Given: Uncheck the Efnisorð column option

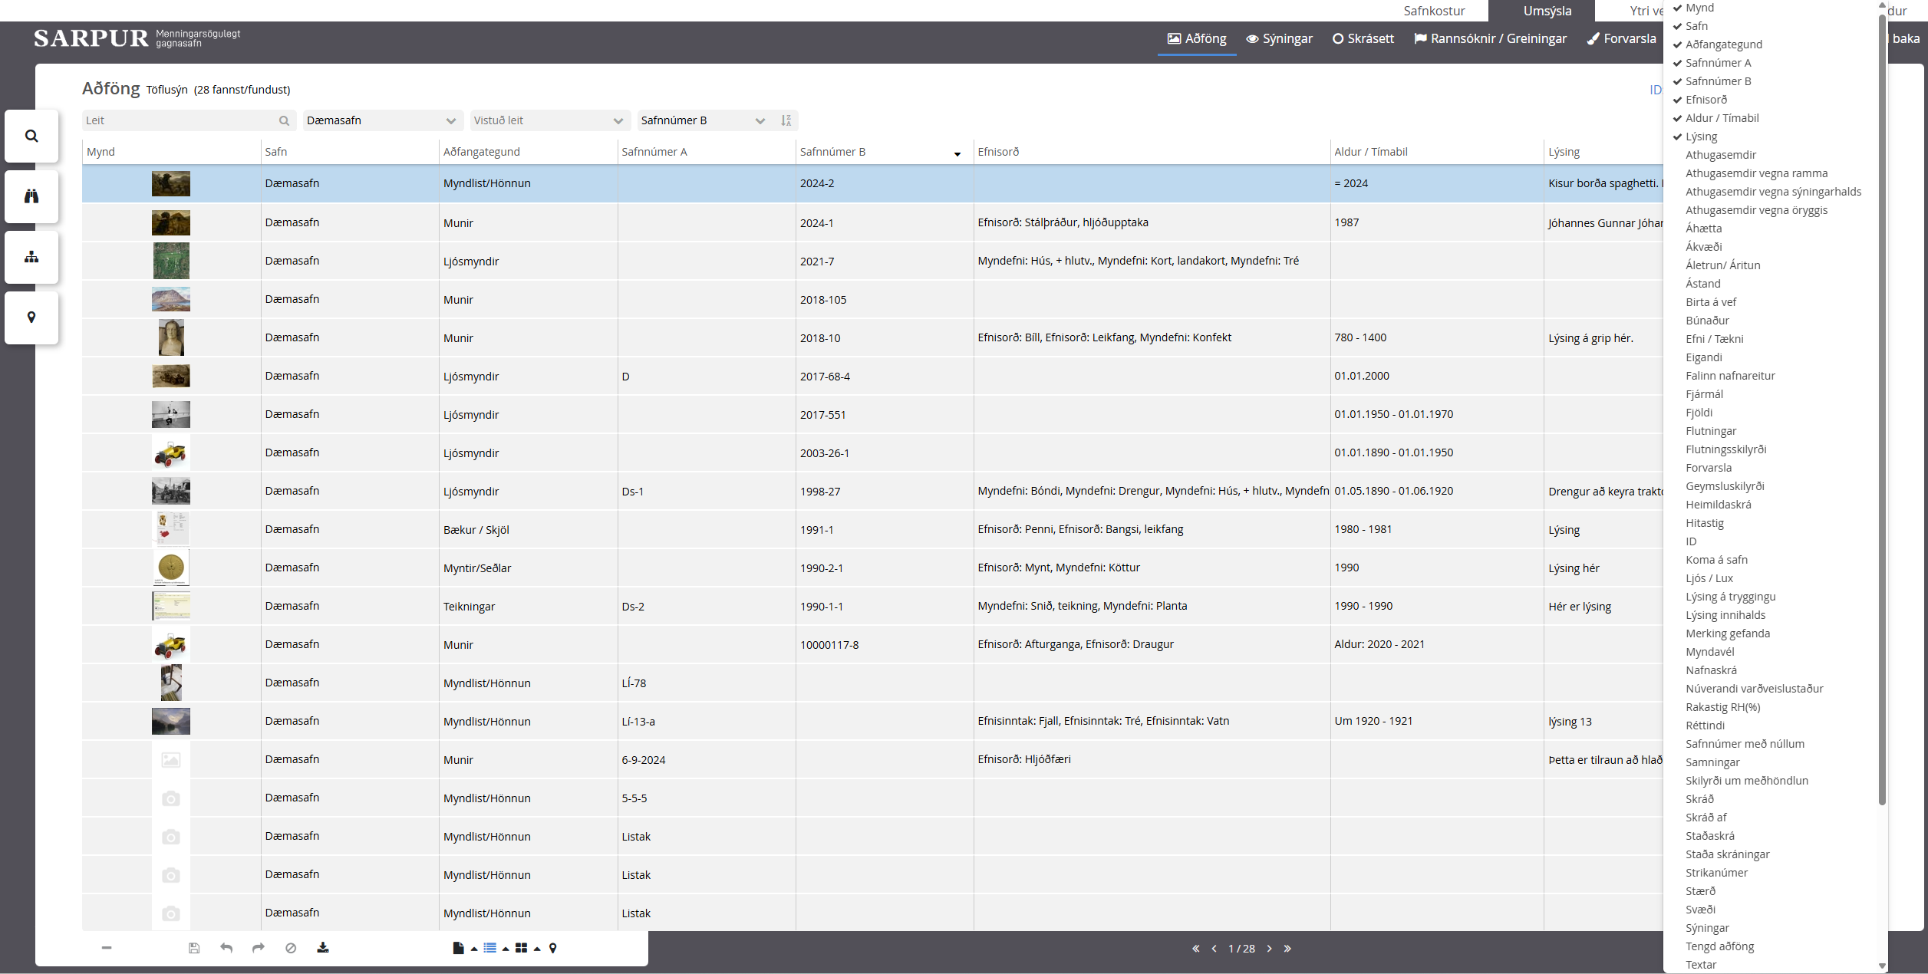Looking at the screenshot, I should tap(1706, 100).
